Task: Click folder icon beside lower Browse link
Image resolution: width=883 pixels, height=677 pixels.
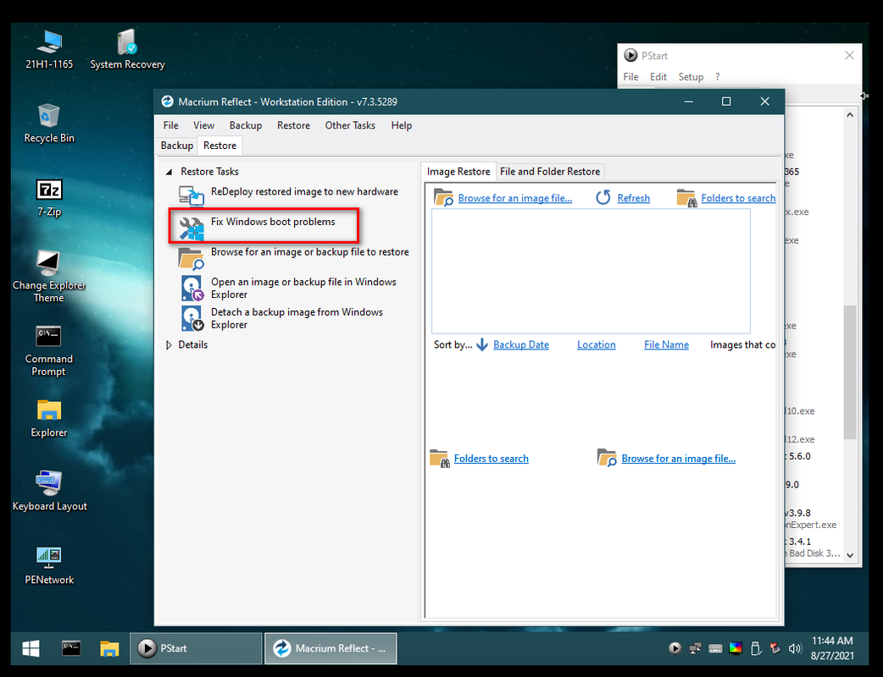Action: [607, 458]
